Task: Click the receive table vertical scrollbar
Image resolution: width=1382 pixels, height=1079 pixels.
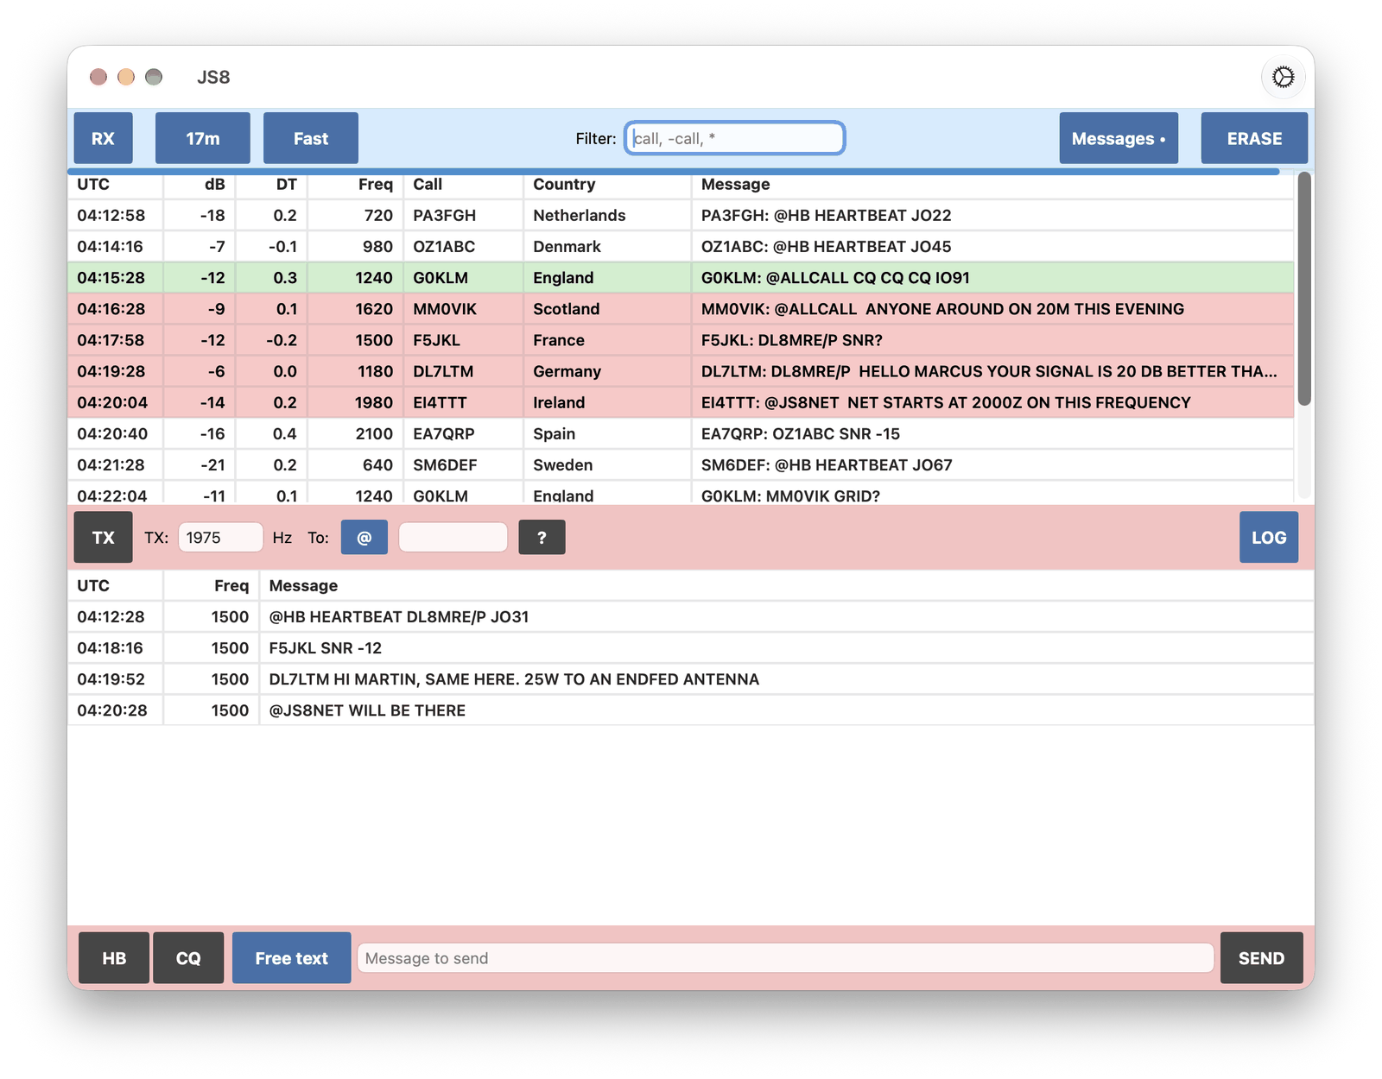Action: 1304,289
